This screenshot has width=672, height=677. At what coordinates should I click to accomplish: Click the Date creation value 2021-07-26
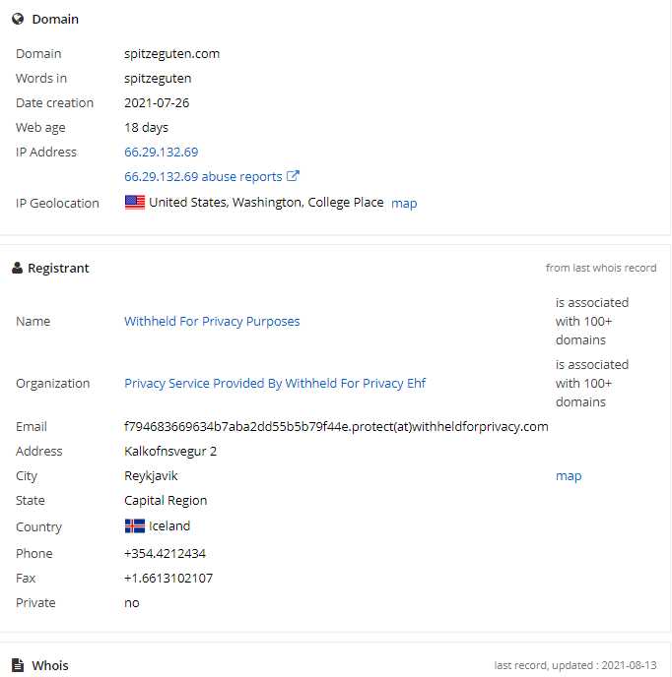coord(157,102)
